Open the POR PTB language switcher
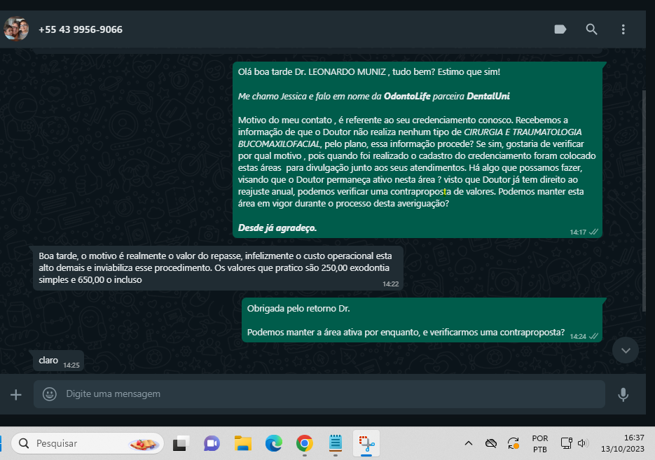Viewport: 655px width, 460px height. tap(539, 444)
